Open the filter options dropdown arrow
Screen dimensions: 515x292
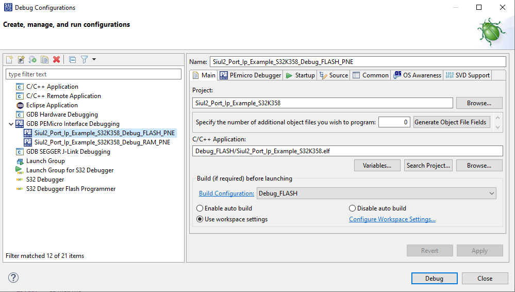(x=94, y=60)
